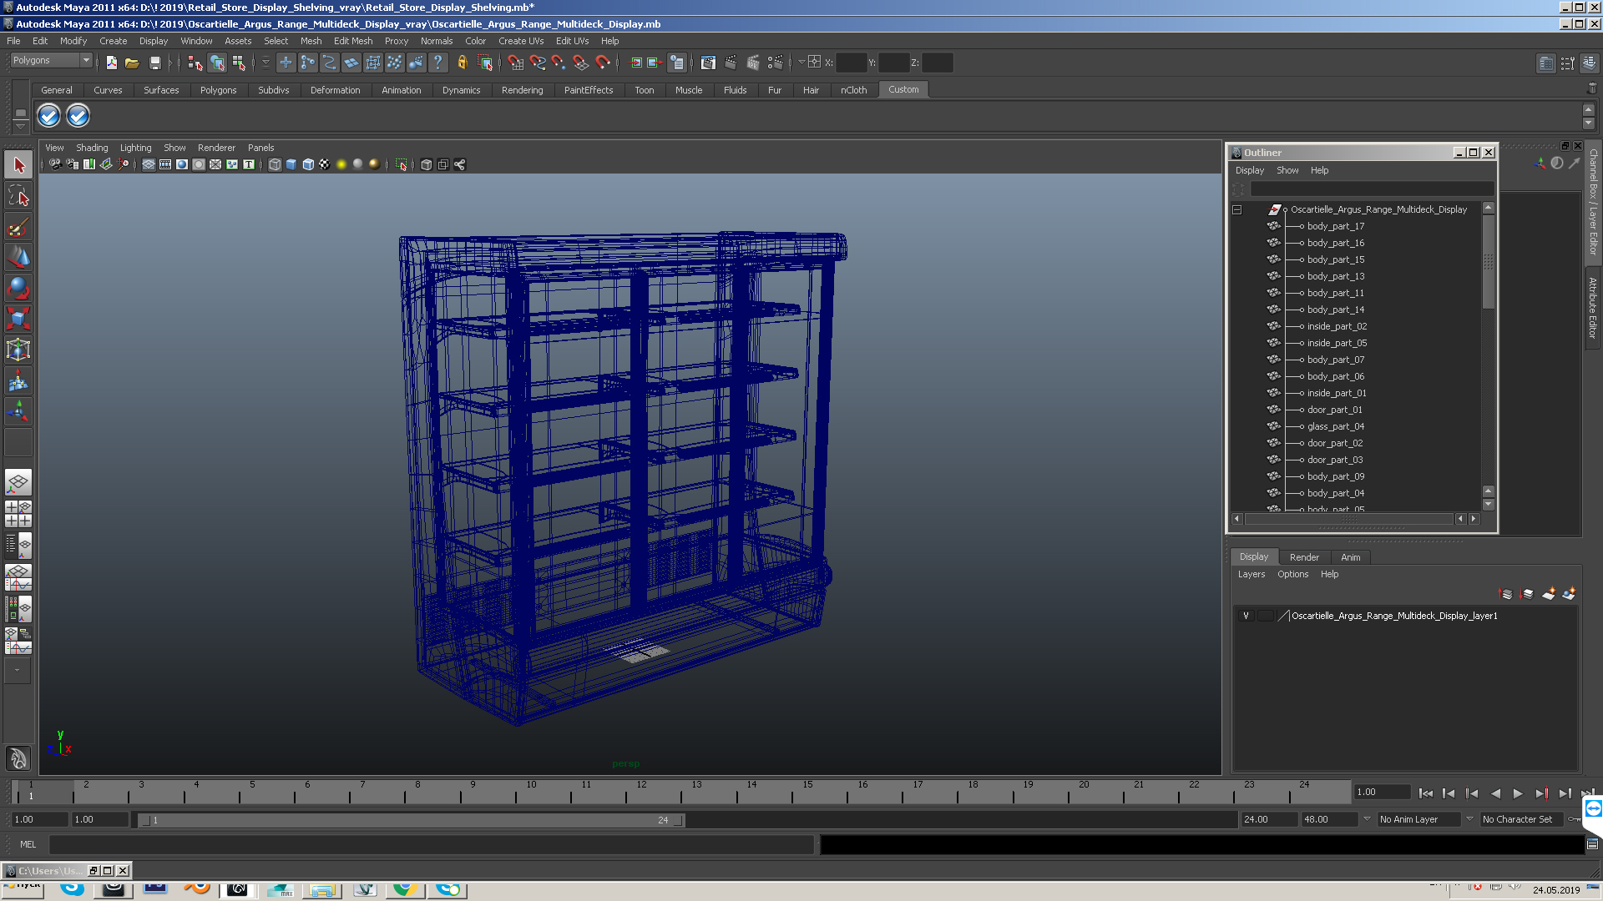
Task: Collapse Oscartielle_Argus_Range_Multideck_Display group
Action: tap(1237, 209)
